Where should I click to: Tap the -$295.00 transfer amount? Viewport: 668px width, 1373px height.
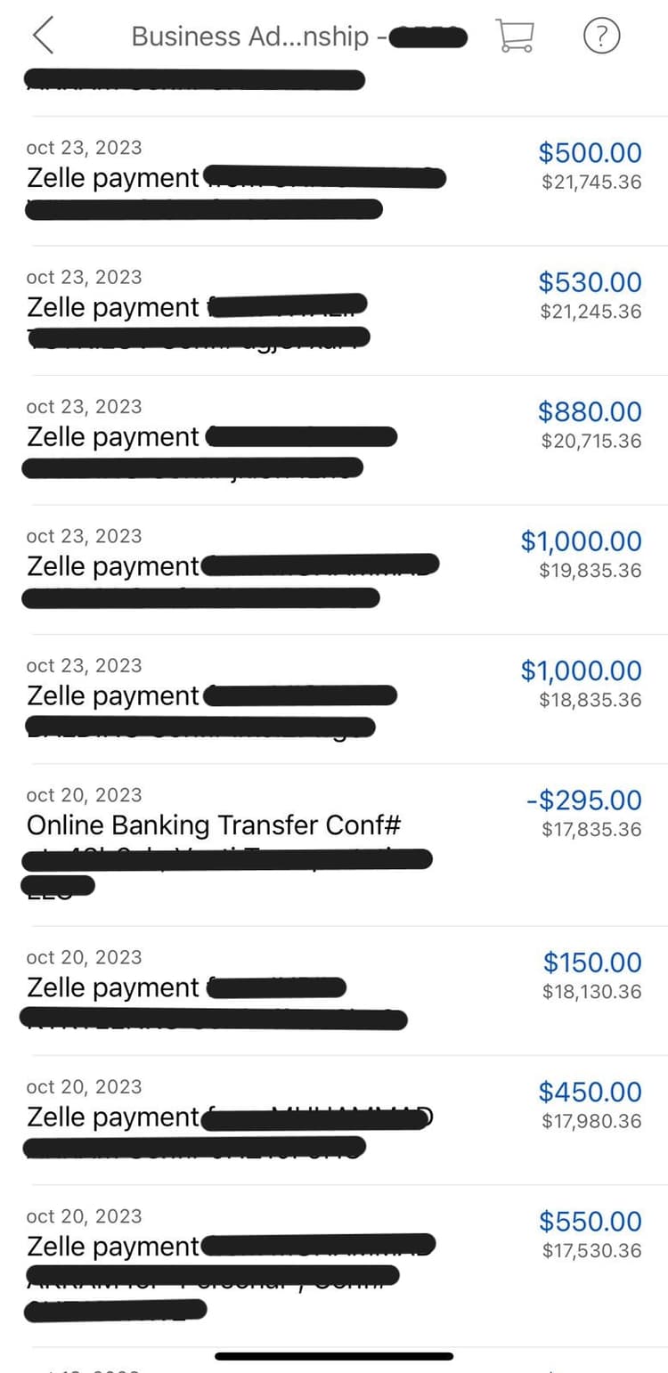point(583,800)
